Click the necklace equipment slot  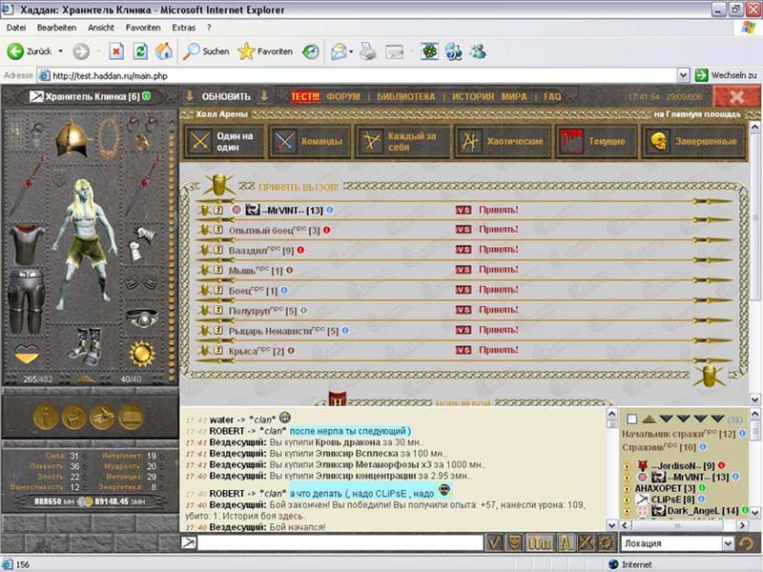pyautogui.click(x=108, y=137)
